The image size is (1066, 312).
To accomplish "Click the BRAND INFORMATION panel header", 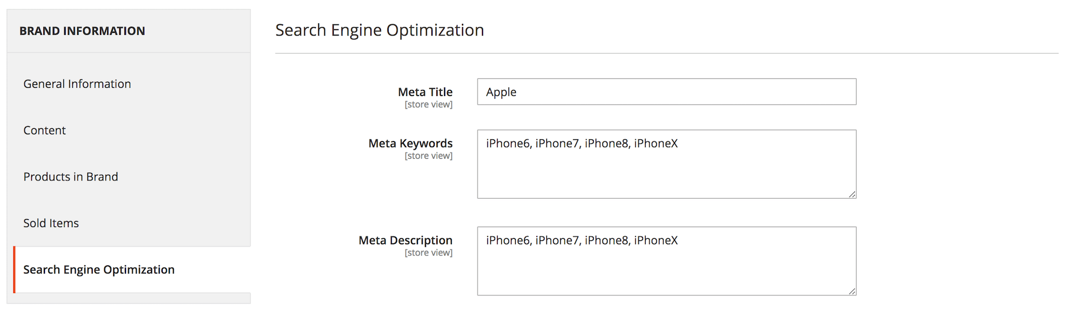I will 82,31.
